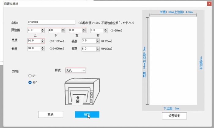Click the bottom margin (下) value field
The image size is (214, 128).
coord(55,30)
